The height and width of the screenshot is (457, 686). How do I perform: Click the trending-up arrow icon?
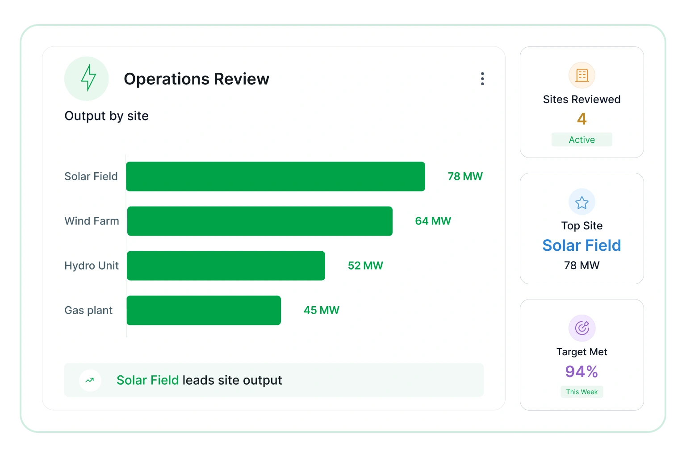click(x=90, y=380)
